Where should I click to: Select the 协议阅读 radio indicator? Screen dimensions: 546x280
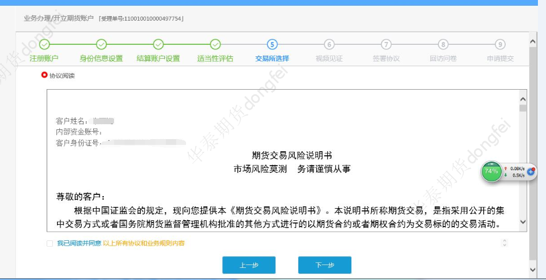[x=44, y=75]
